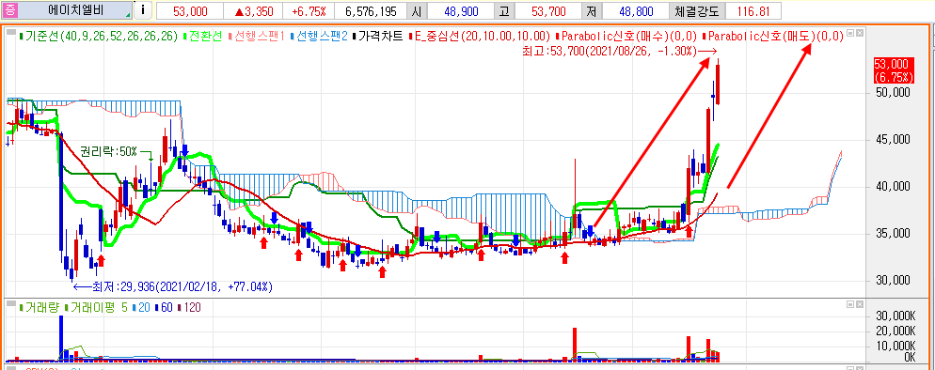Click the 체결강도 value 116.81
This screenshot has width=935, height=370.
click(x=753, y=11)
